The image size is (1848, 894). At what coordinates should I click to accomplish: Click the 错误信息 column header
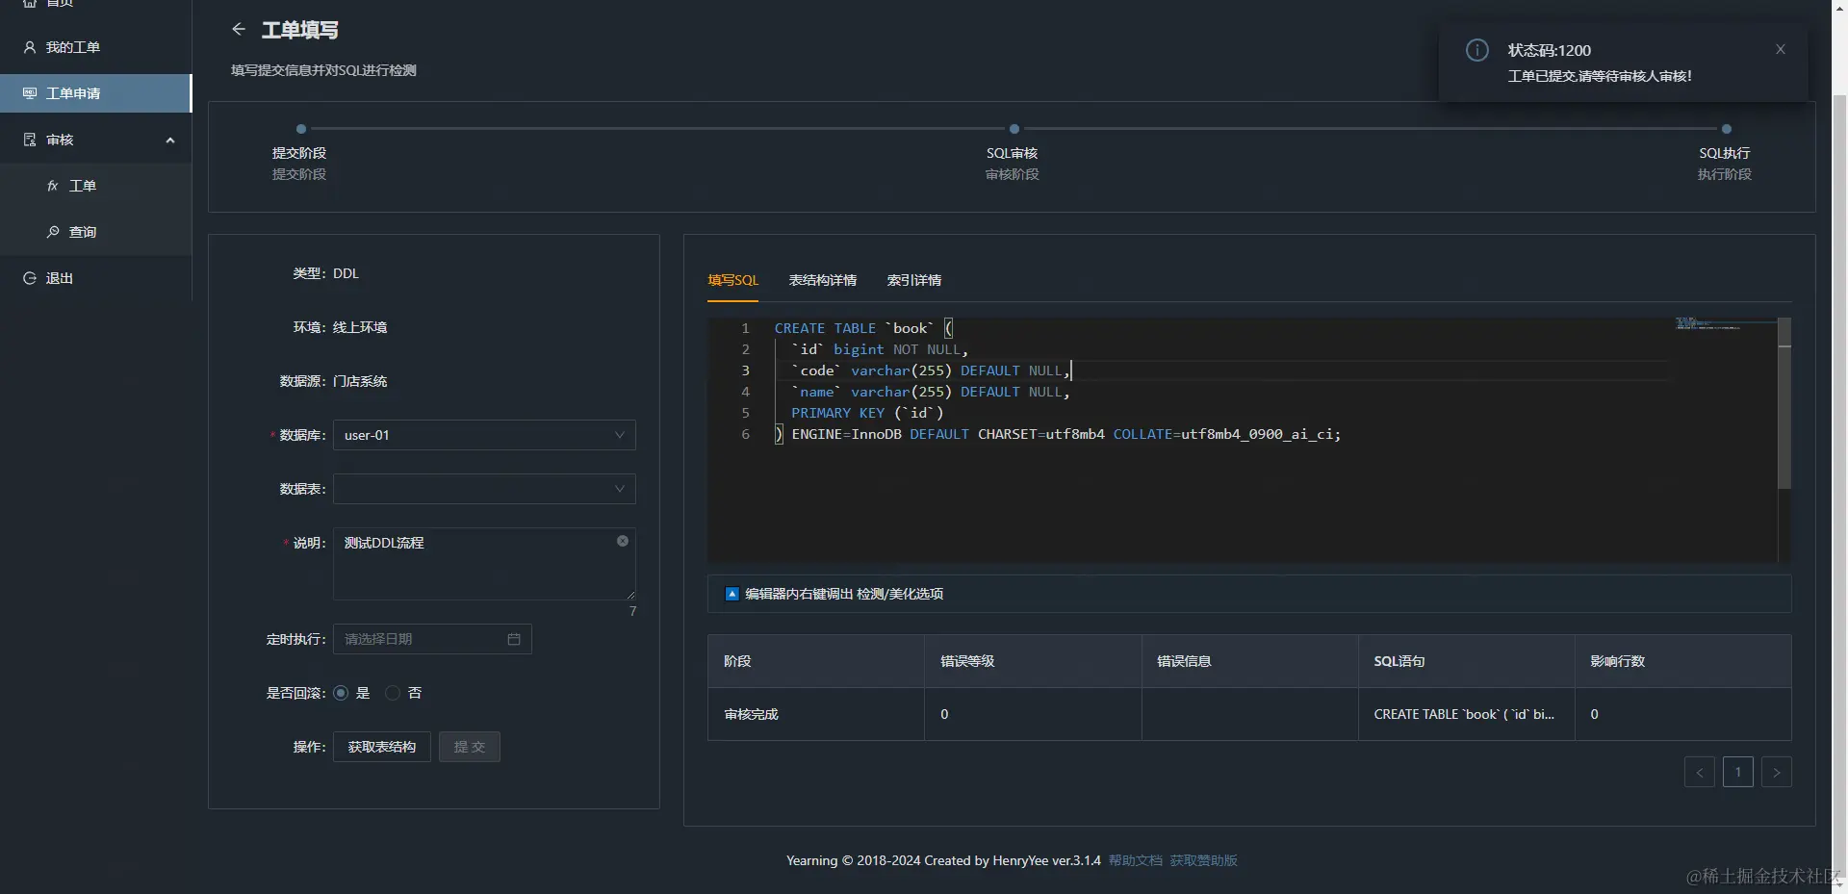pyautogui.click(x=1250, y=661)
